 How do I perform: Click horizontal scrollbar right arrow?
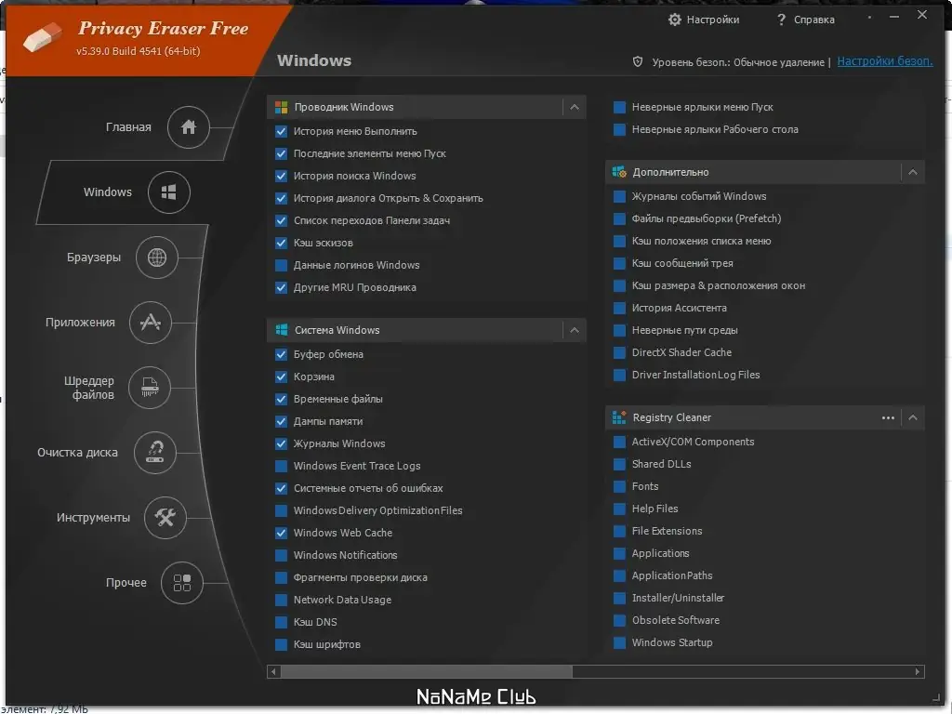(918, 671)
